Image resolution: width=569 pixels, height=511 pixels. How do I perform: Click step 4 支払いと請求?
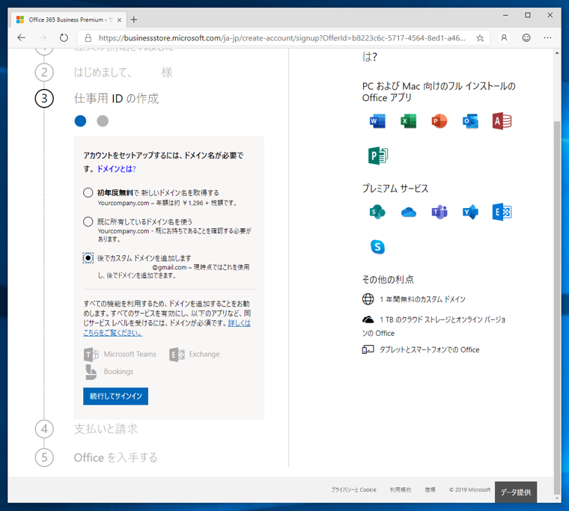pos(106,429)
